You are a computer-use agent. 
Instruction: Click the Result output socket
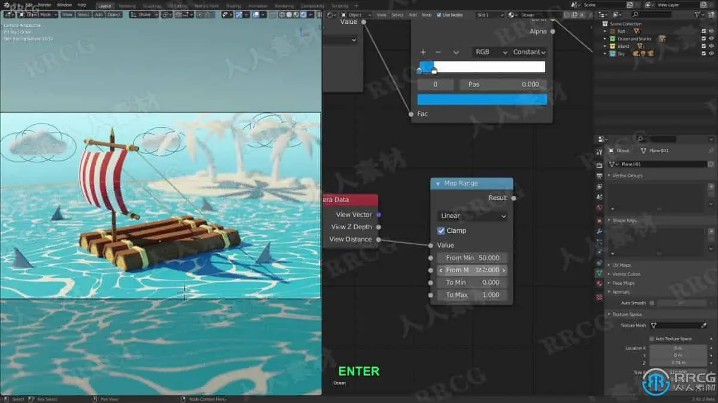513,198
